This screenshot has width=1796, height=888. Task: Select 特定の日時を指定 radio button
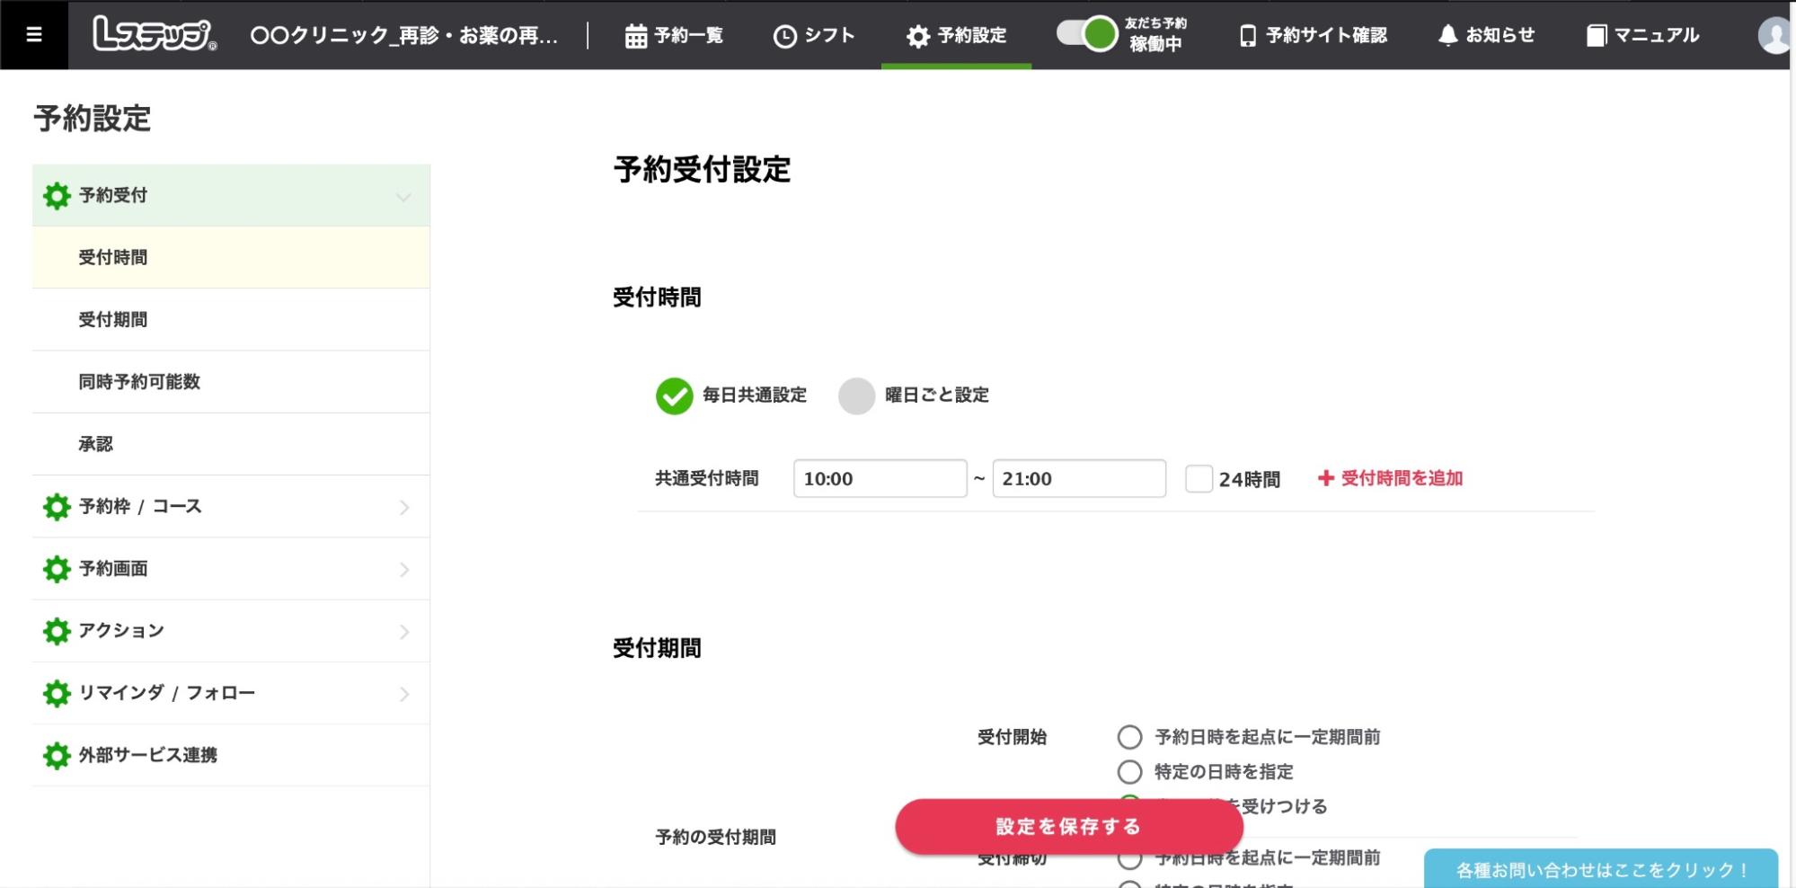pos(1129,772)
